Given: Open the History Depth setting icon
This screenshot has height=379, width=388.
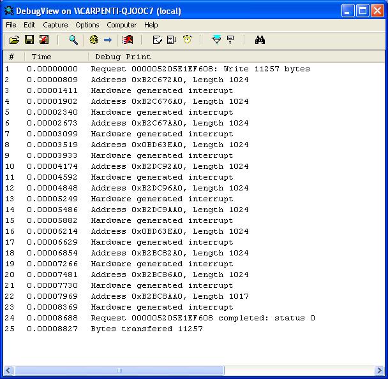Looking at the screenshot, I should click(172, 40).
